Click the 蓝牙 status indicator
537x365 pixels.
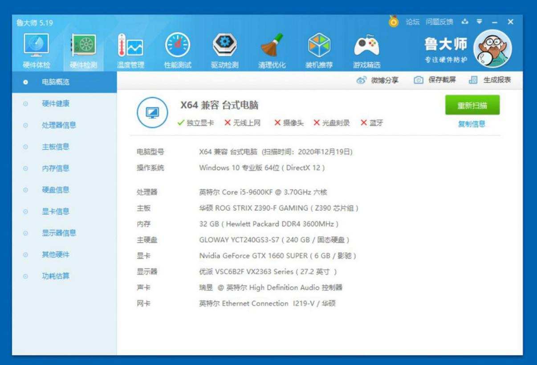click(x=371, y=123)
